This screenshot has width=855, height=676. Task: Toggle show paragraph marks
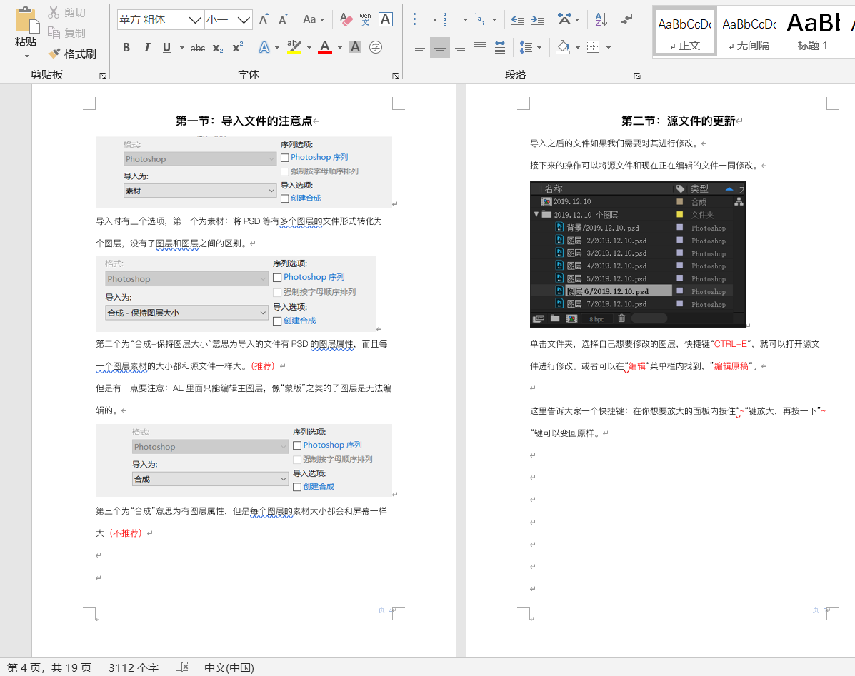pyautogui.click(x=627, y=19)
